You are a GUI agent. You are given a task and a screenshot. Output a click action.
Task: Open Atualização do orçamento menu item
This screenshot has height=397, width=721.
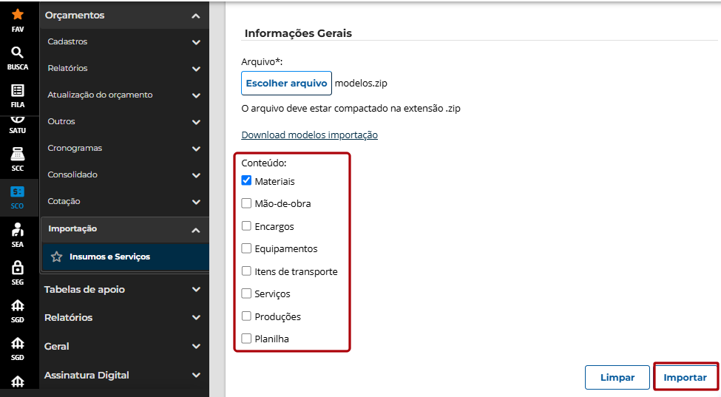click(101, 95)
